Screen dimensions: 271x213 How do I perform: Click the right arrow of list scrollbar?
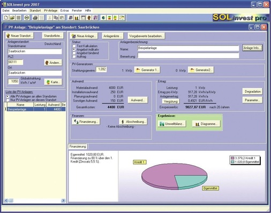click(x=63, y=201)
